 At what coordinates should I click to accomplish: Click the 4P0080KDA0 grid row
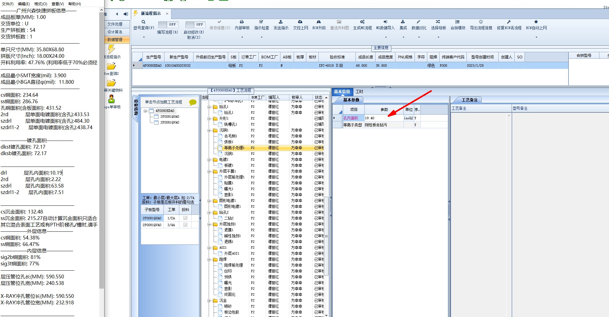[x=350, y=66]
